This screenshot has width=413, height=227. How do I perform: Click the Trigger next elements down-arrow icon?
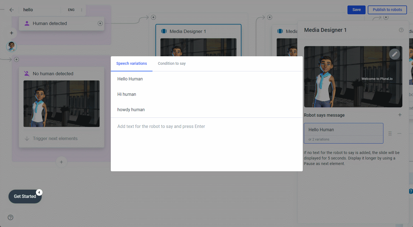tap(27, 139)
